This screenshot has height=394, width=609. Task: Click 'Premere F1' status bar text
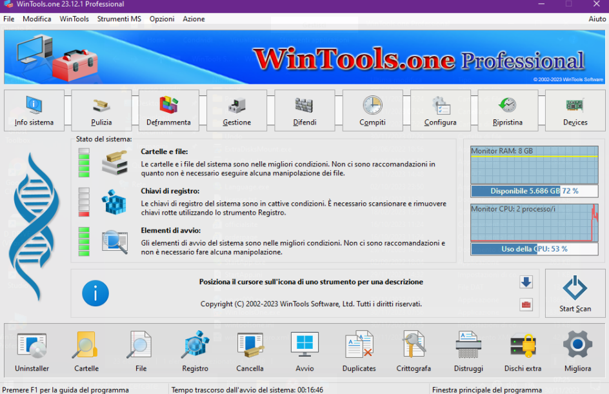click(66, 389)
